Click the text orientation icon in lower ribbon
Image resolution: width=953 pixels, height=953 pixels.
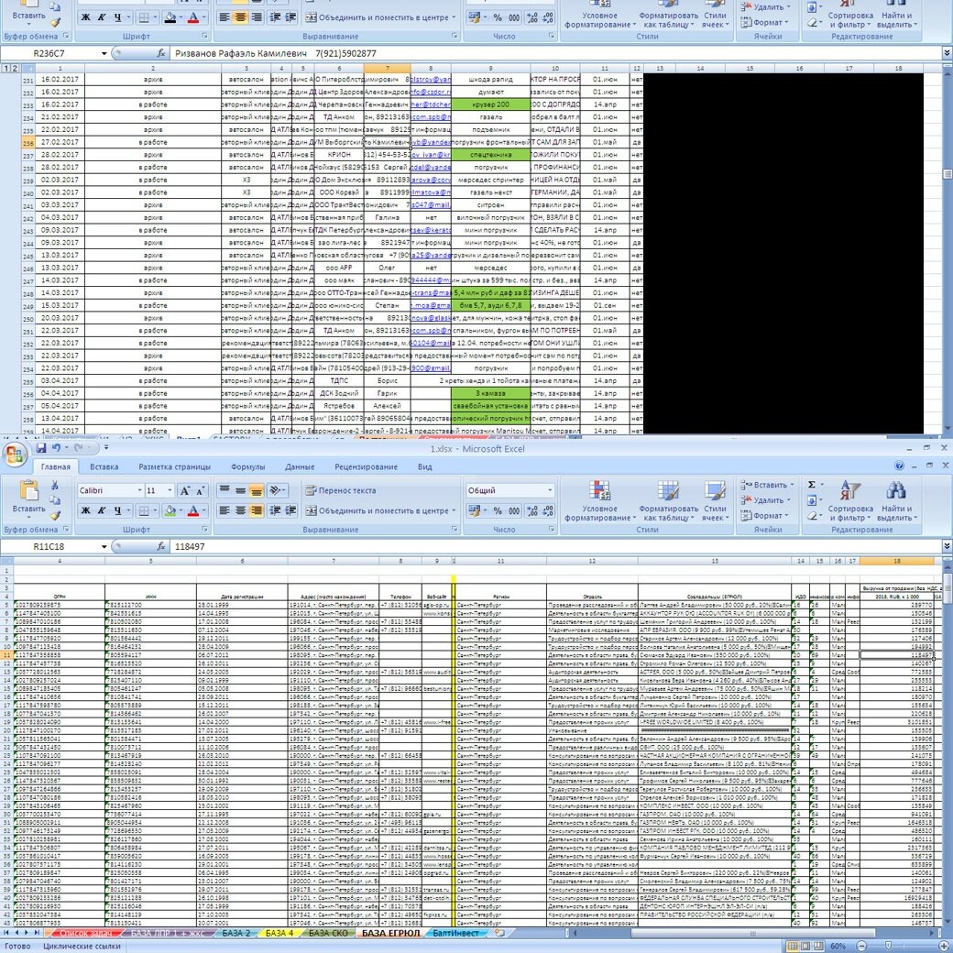coord(277,490)
